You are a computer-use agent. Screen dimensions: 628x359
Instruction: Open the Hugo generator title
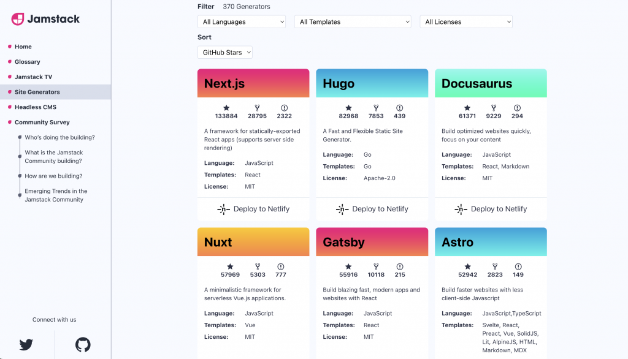pyautogui.click(x=339, y=83)
